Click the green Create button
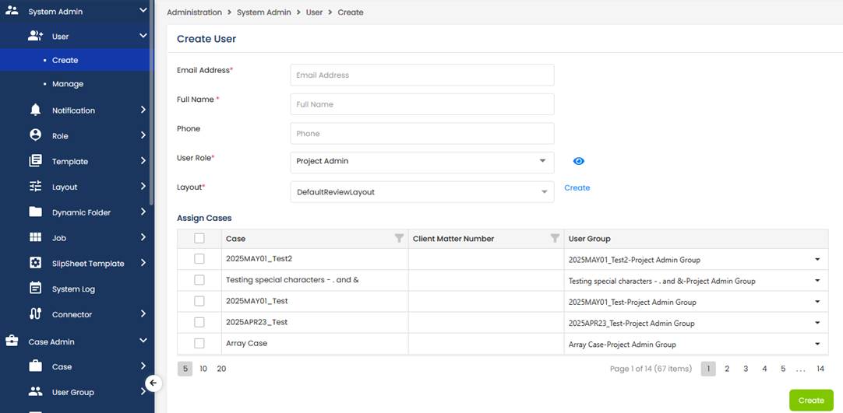The image size is (843, 413). tap(811, 400)
